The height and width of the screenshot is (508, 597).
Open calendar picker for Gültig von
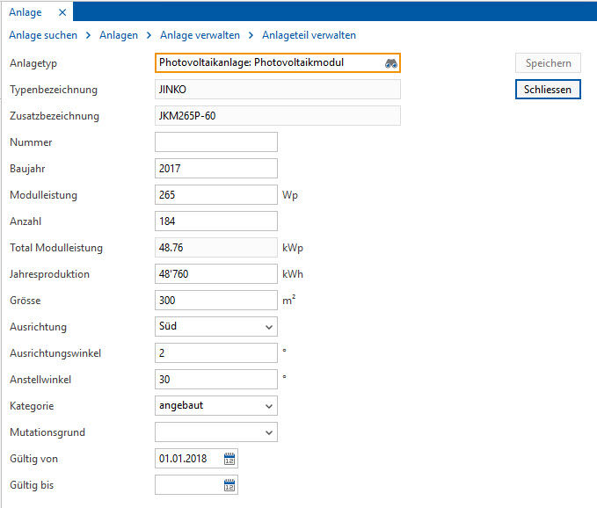pos(229,459)
